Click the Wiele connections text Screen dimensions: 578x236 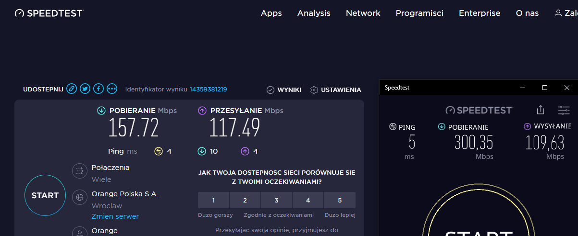(101, 180)
